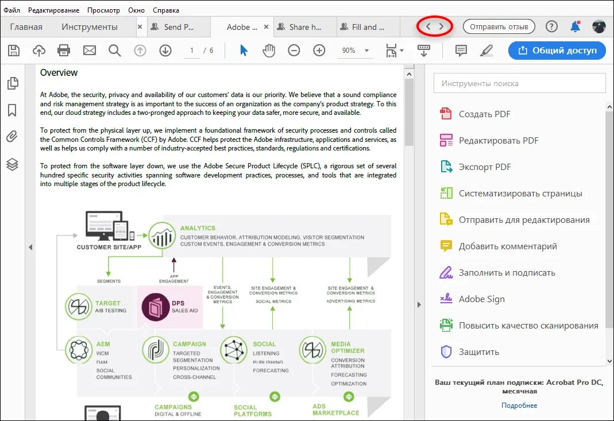Open the user profile avatar
Image resolution: width=614 pixels, height=421 pixels.
click(x=598, y=26)
